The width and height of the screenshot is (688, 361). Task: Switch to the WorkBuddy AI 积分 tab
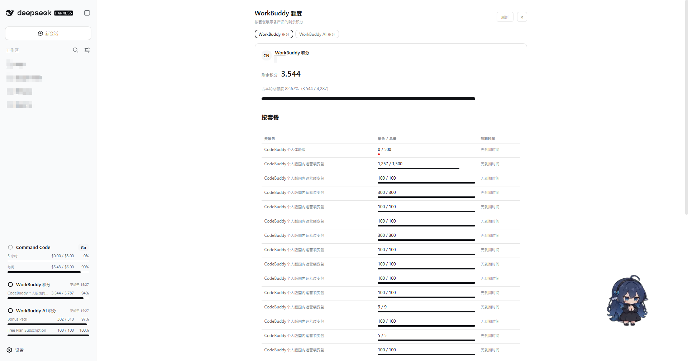click(317, 34)
